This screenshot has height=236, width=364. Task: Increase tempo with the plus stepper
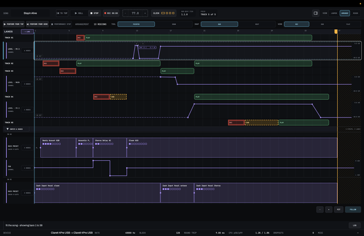point(145,13)
